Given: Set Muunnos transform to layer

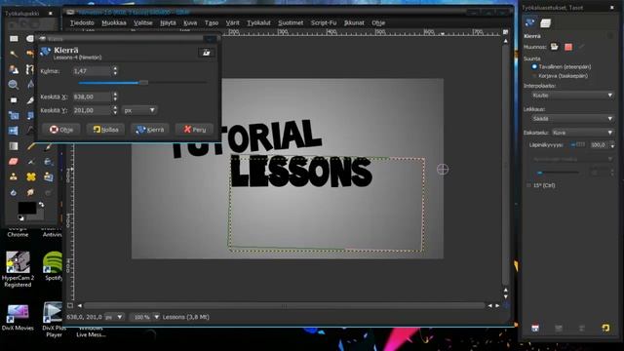Looking at the screenshot, I should tap(555, 47).
